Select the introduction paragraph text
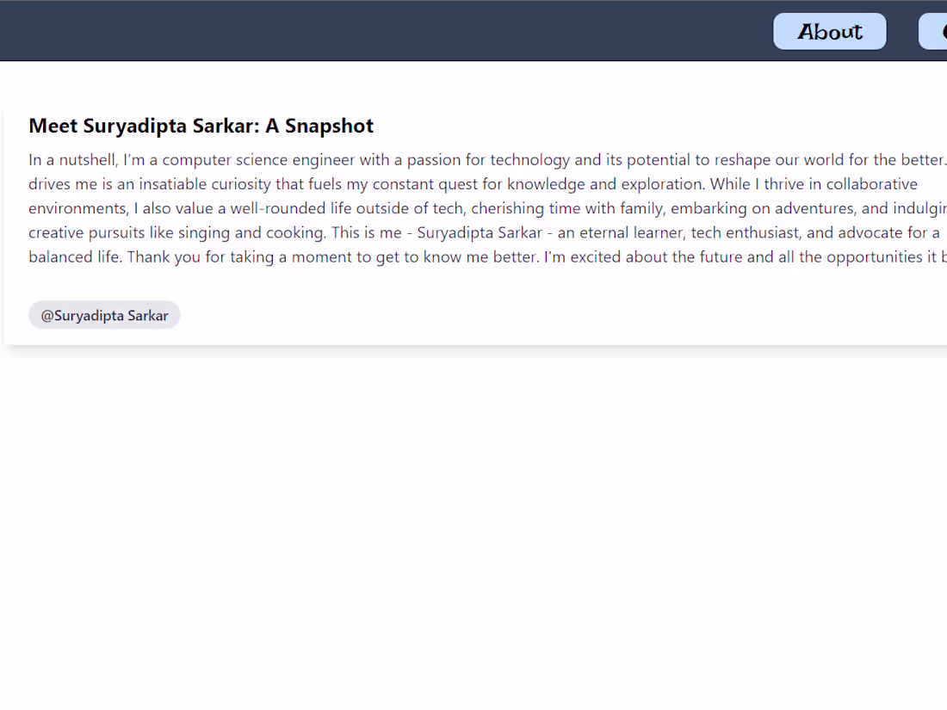 [x=430, y=207]
